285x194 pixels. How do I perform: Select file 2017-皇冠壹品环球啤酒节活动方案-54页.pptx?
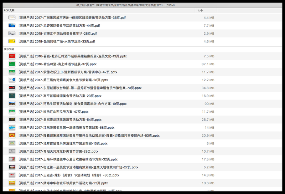click(60, 119)
